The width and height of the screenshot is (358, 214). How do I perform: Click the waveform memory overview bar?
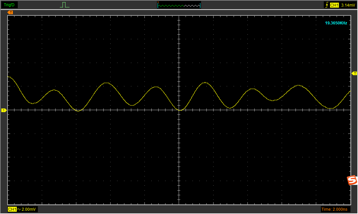point(179,5)
